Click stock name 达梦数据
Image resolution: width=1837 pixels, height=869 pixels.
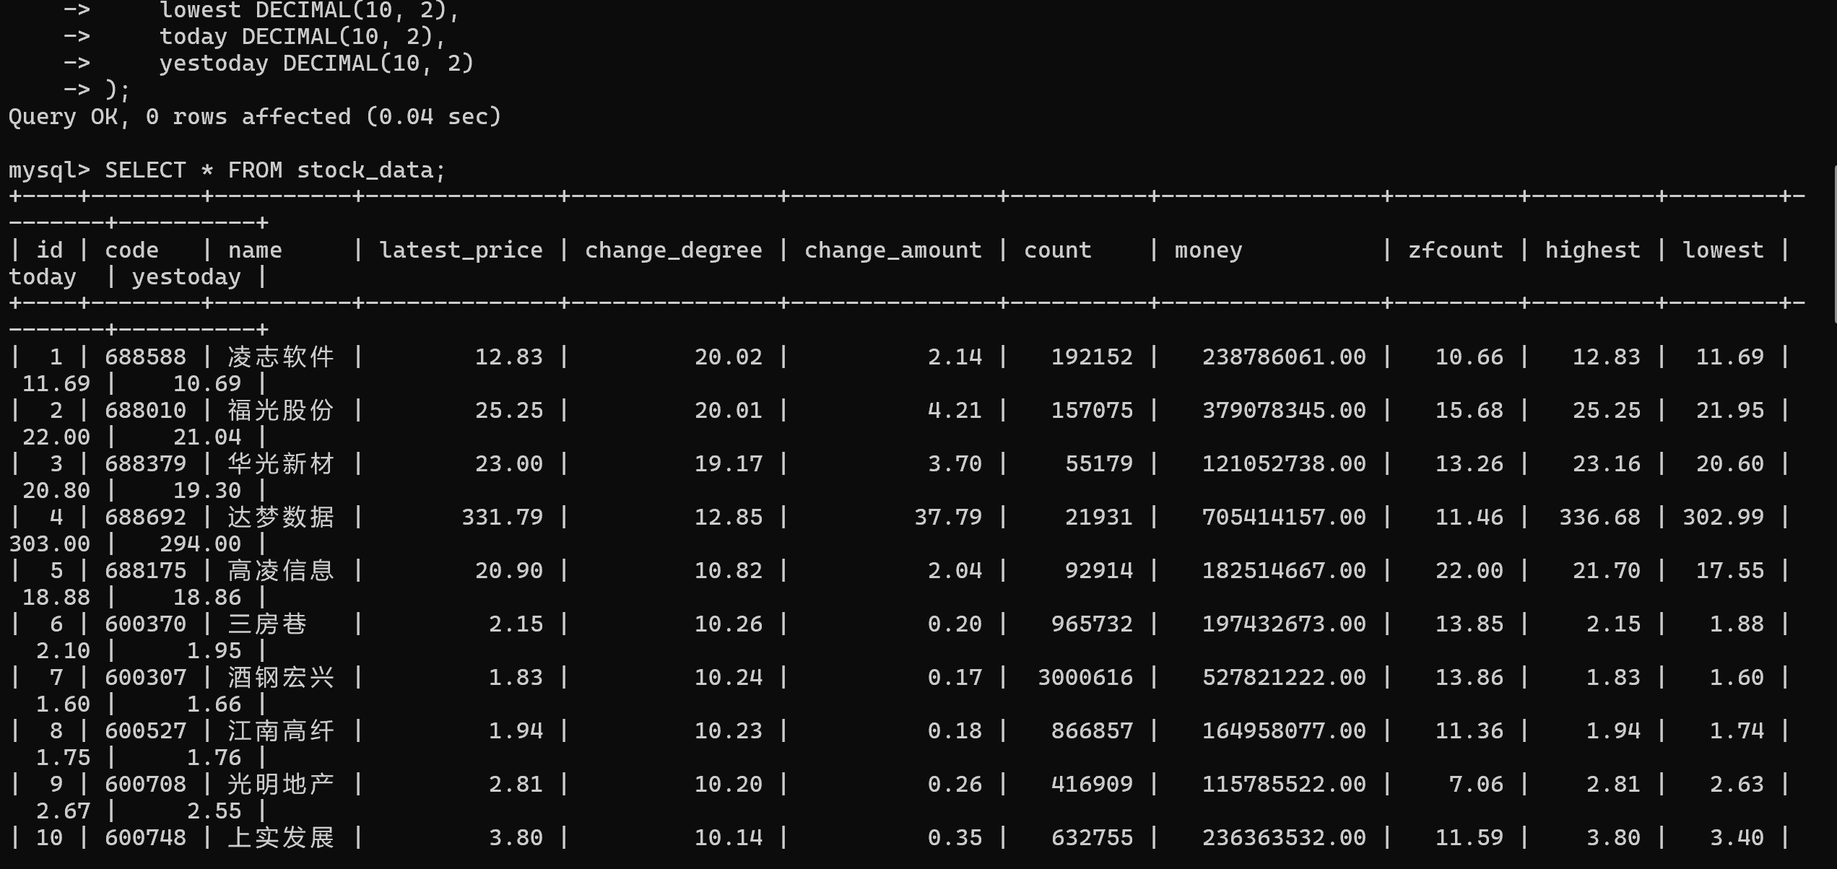[281, 517]
